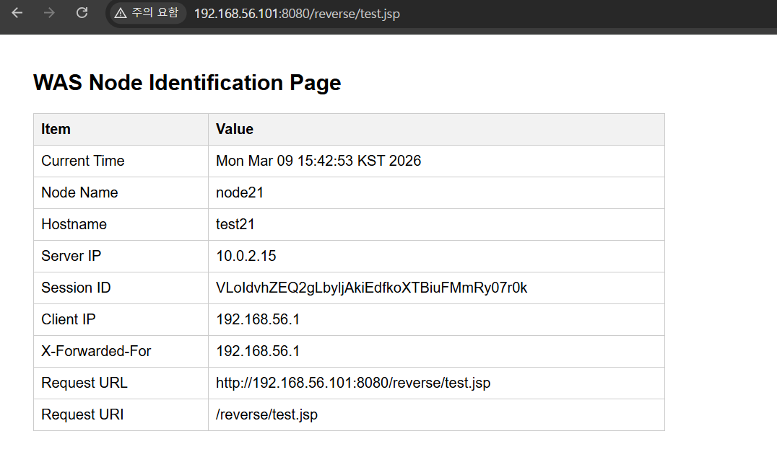Reload the page with refresh icon

pyautogui.click(x=82, y=13)
